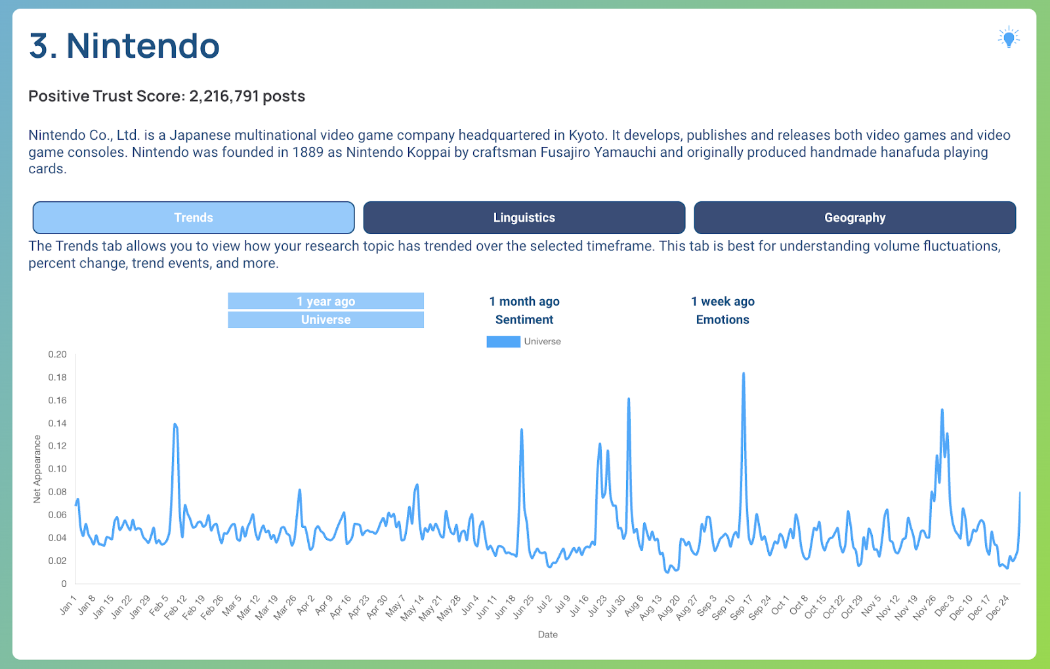Click the Universe legend label
The width and height of the screenshot is (1050, 669).
coord(542,342)
